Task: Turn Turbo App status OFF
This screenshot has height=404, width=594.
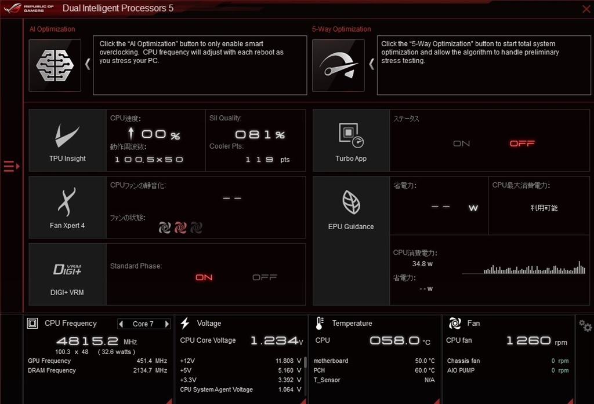Action: 522,144
